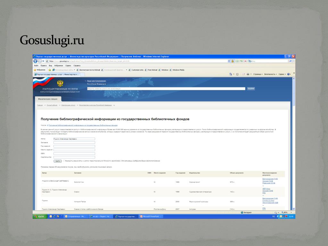The width and height of the screenshot is (328, 246).
Task: Open the 85% zoom level dropdown
Action: click(291, 213)
